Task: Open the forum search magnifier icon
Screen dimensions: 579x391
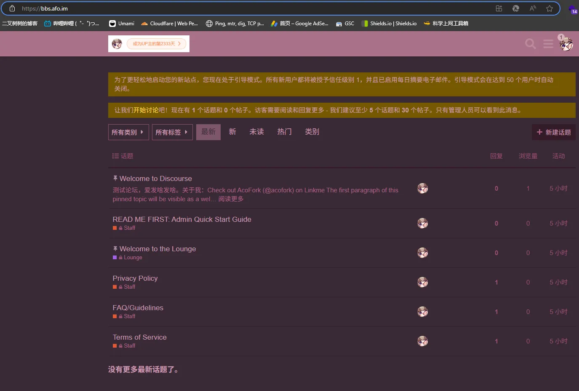Action: coord(530,44)
